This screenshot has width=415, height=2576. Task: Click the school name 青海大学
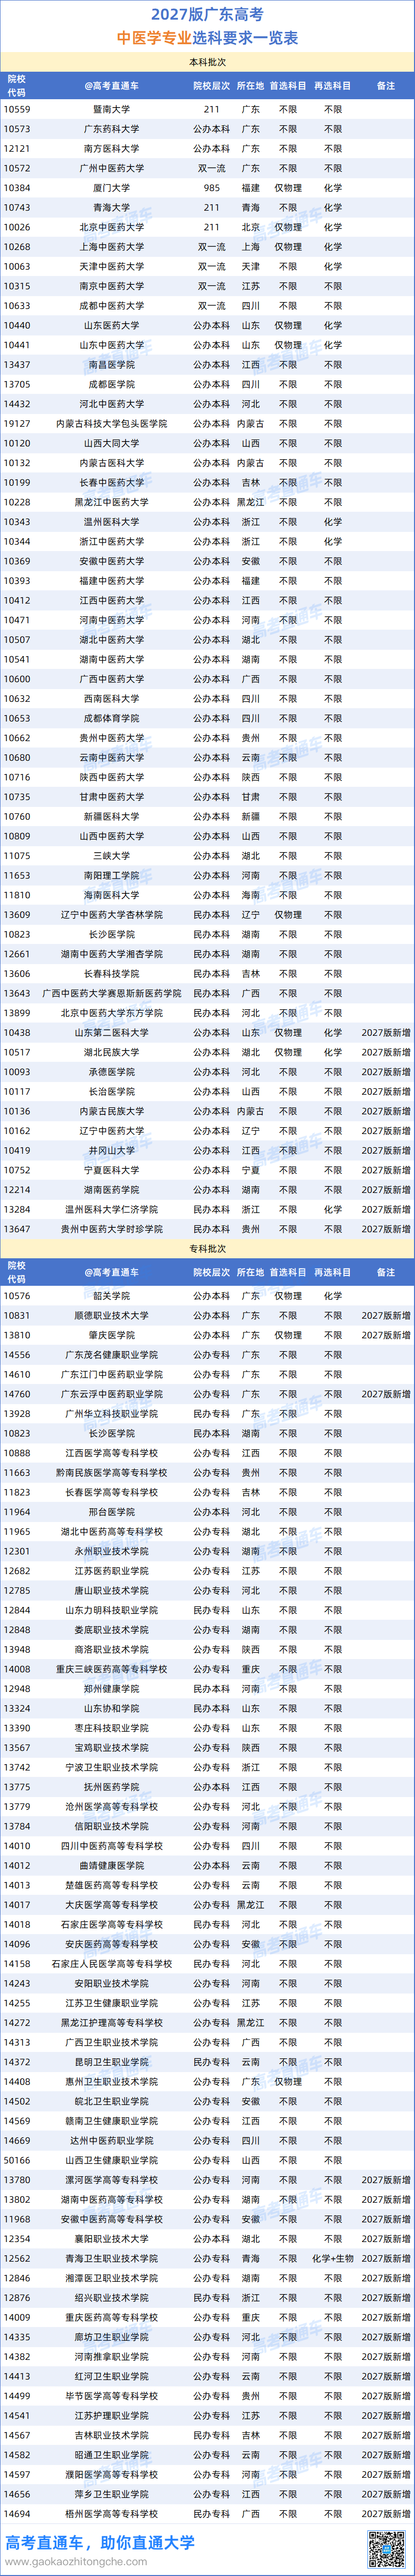click(x=112, y=208)
